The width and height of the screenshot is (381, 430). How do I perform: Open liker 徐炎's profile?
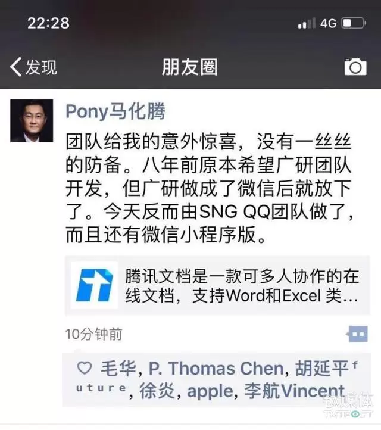(157, 391)
